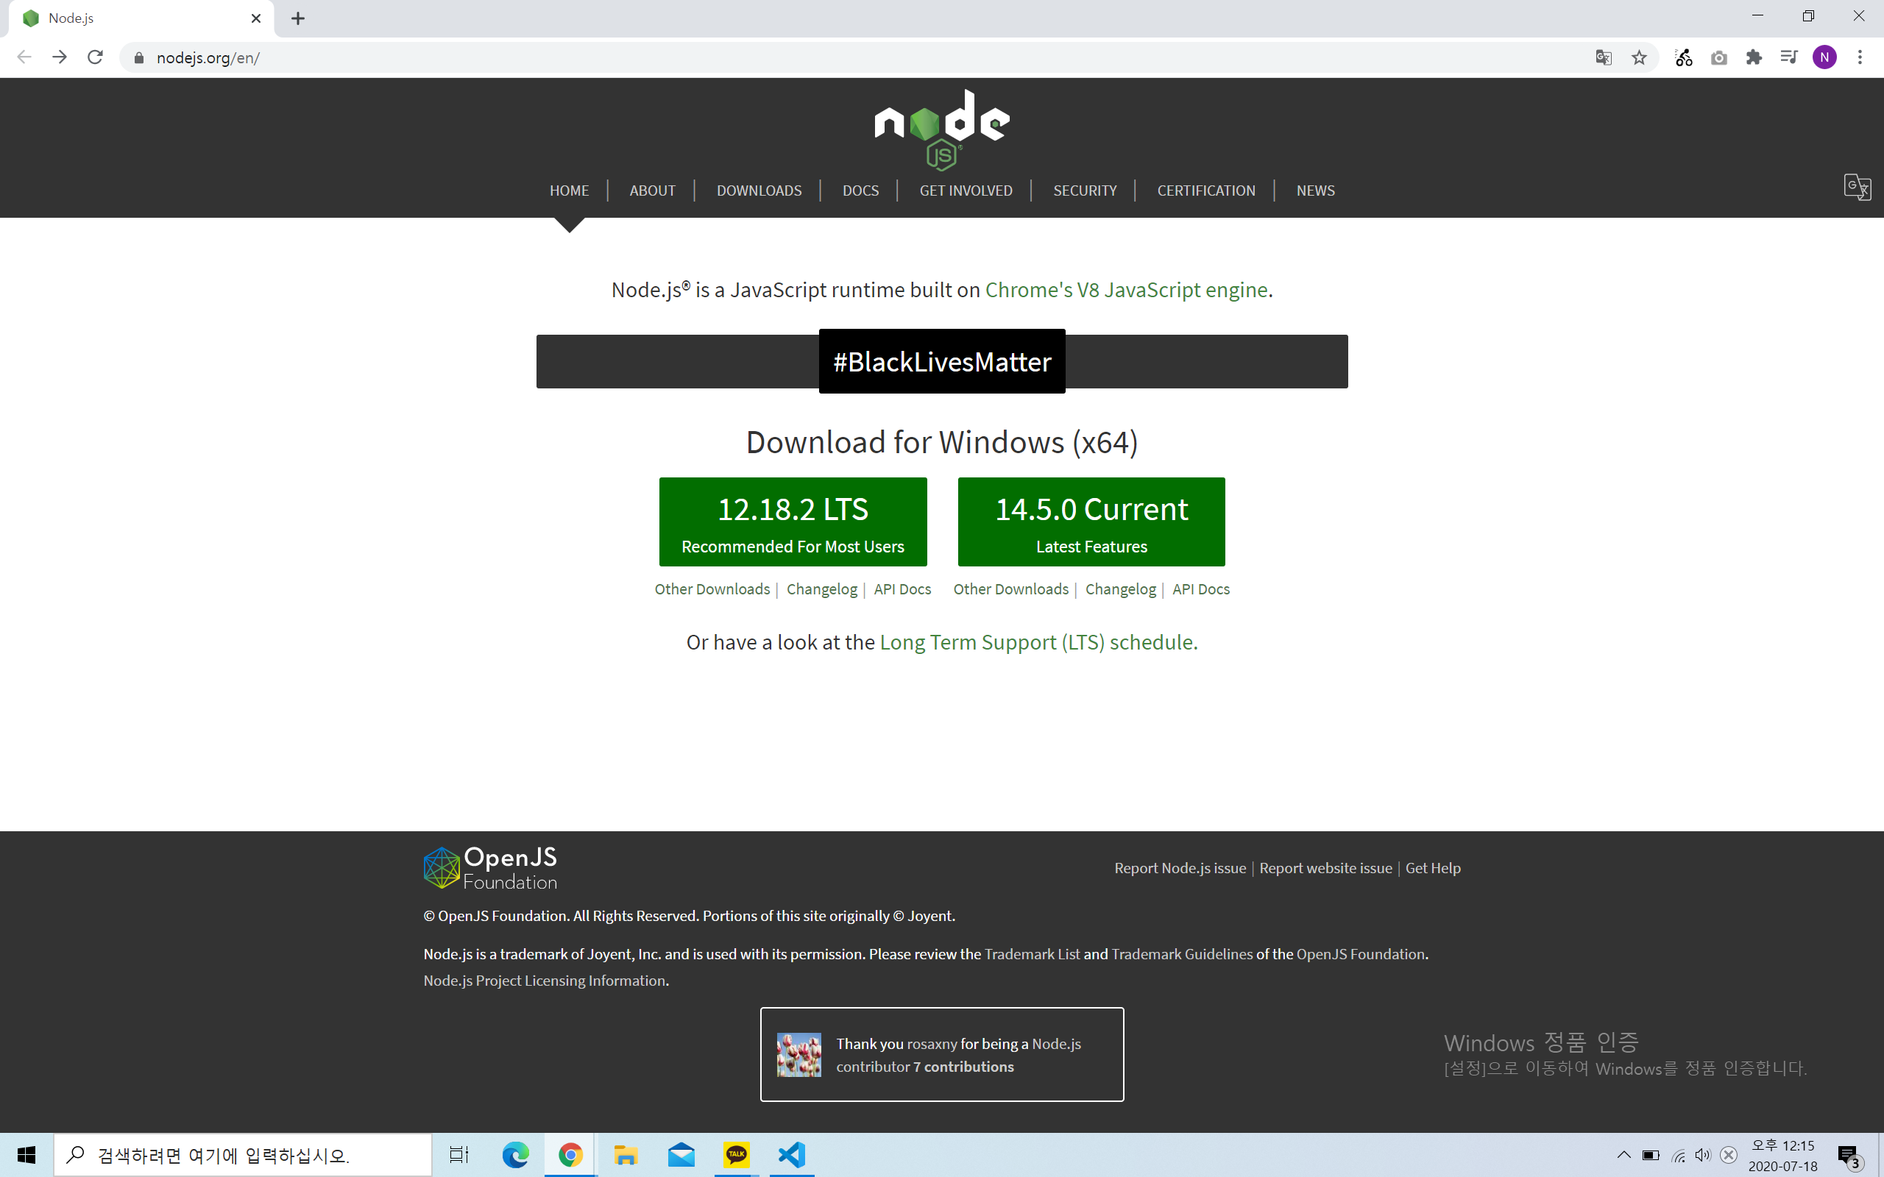Open the Extensions puzzle piece icon
Viewport: 1884px width, 1177px height.
[x=1754, y=57]
